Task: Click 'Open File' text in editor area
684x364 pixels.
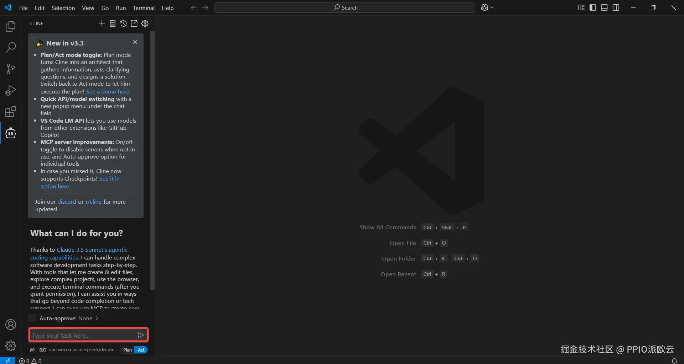Action: point(403,243)
